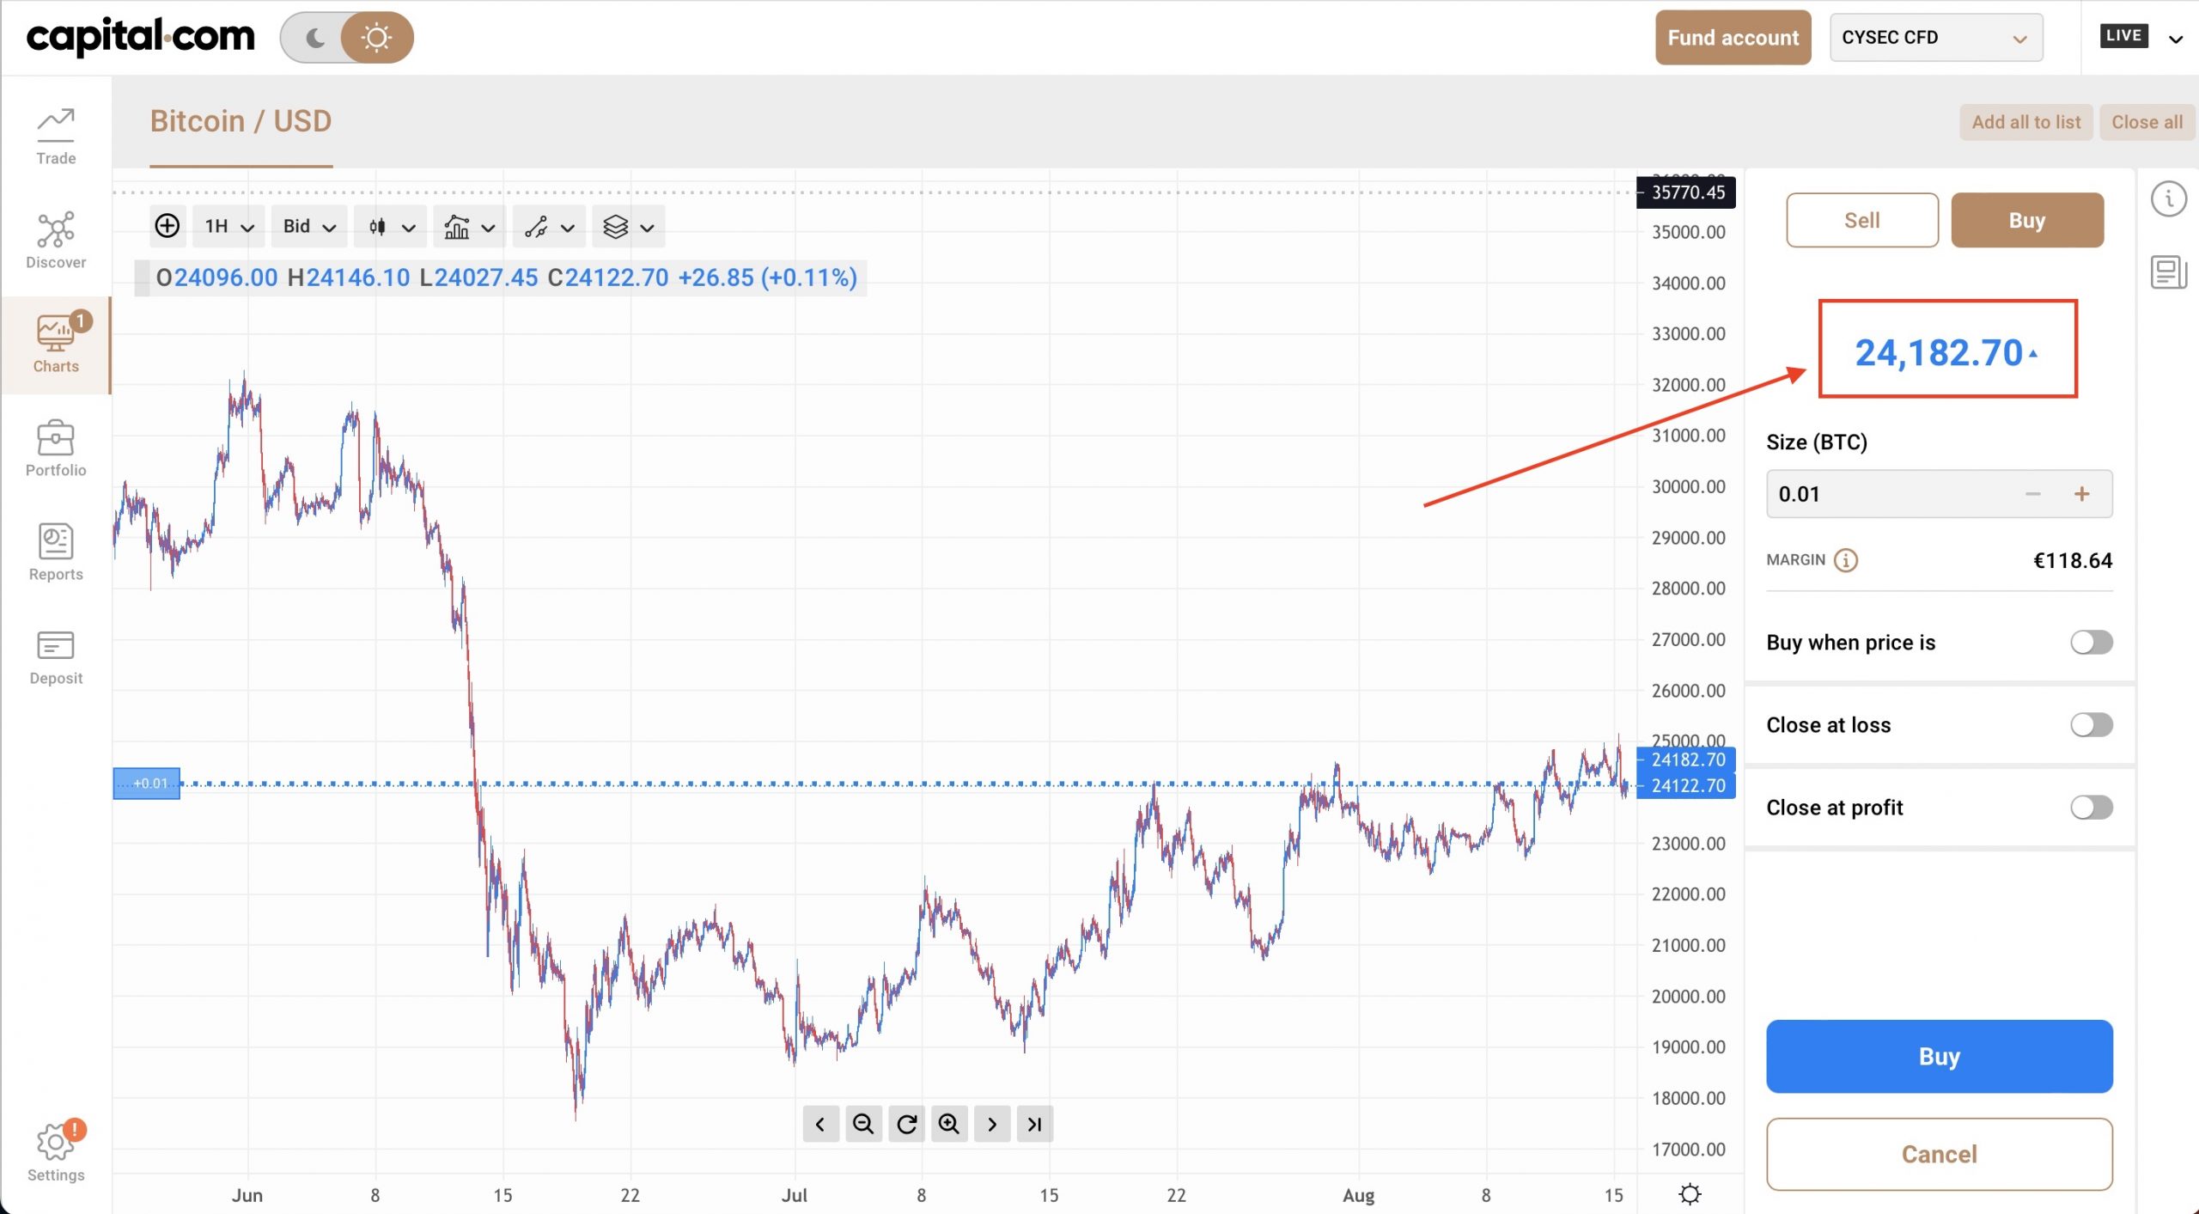The width and height of the screenshot is (2199, 1214).
Task: Enable the Close at profit switch
Action: [2092, 808]
